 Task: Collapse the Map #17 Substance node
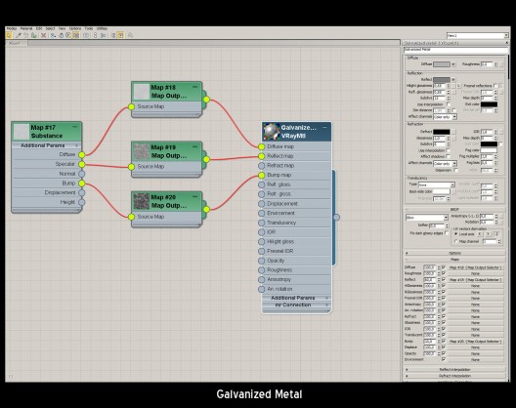(x=74, y=127)
